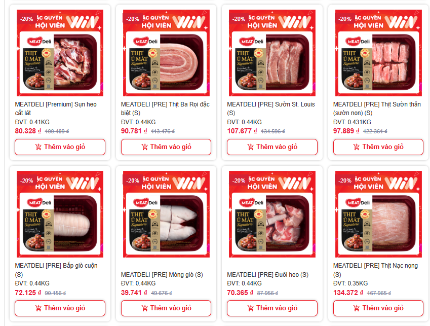Open Thịt Sườn thăn product image
Screen dimensions: 430x326
click(x=378, y=53)
